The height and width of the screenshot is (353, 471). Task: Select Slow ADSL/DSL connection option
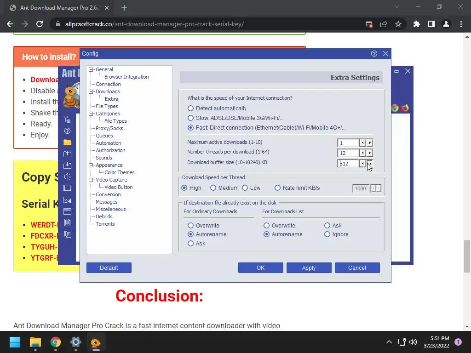click(x=235, y=118)
